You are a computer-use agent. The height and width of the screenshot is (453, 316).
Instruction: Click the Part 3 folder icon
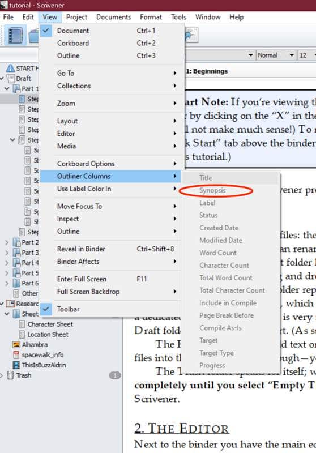point(16,253)
